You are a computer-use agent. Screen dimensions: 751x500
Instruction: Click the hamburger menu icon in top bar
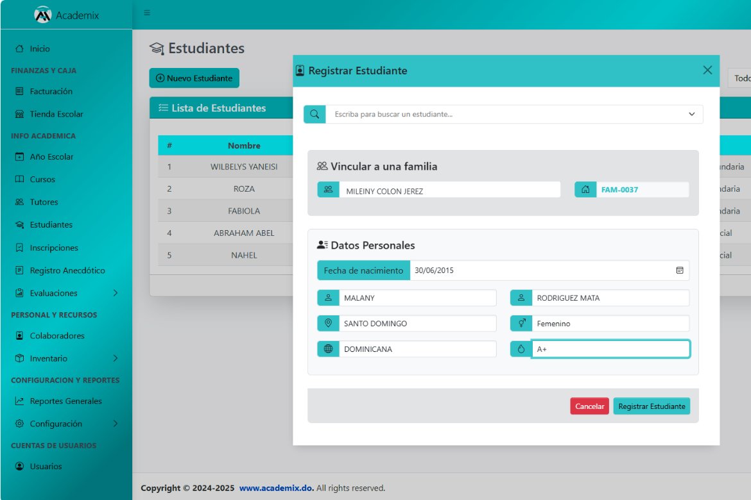147,13
